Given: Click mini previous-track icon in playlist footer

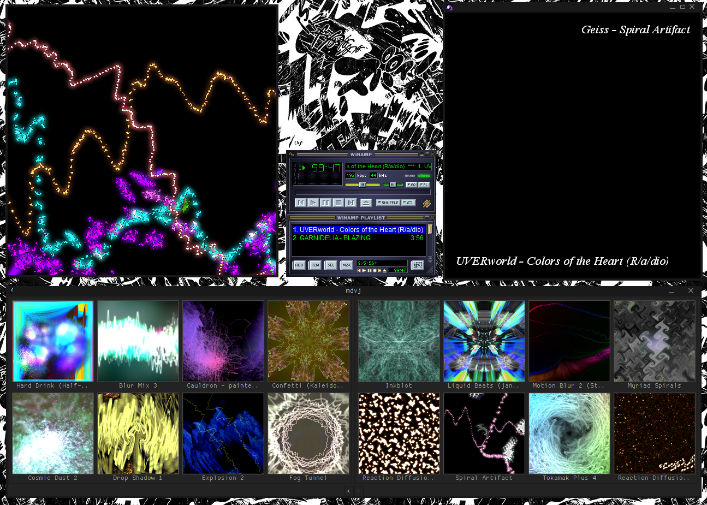Looking at the screenshot, I should pos(359,270).
